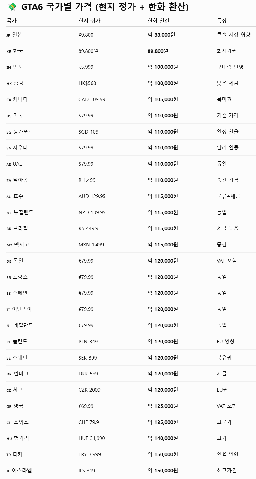Click the TR country code badge for 터키

pos(8,455)
